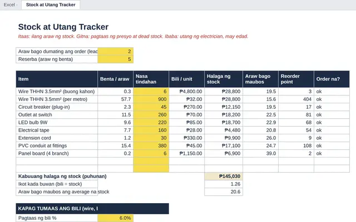
Task: Click the Pagtaas ng bili % label
Action: 57,218
